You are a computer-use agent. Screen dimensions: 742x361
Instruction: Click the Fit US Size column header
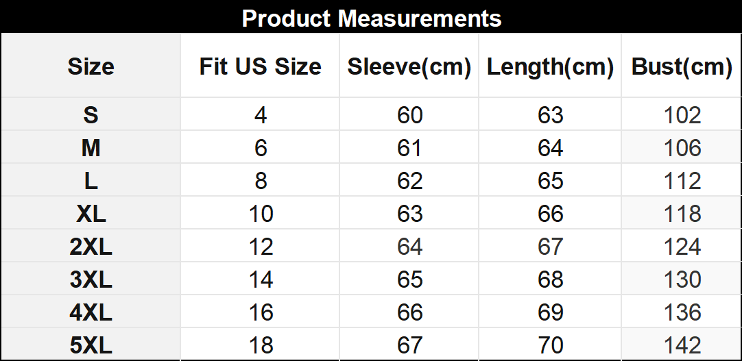coord(260,67)
